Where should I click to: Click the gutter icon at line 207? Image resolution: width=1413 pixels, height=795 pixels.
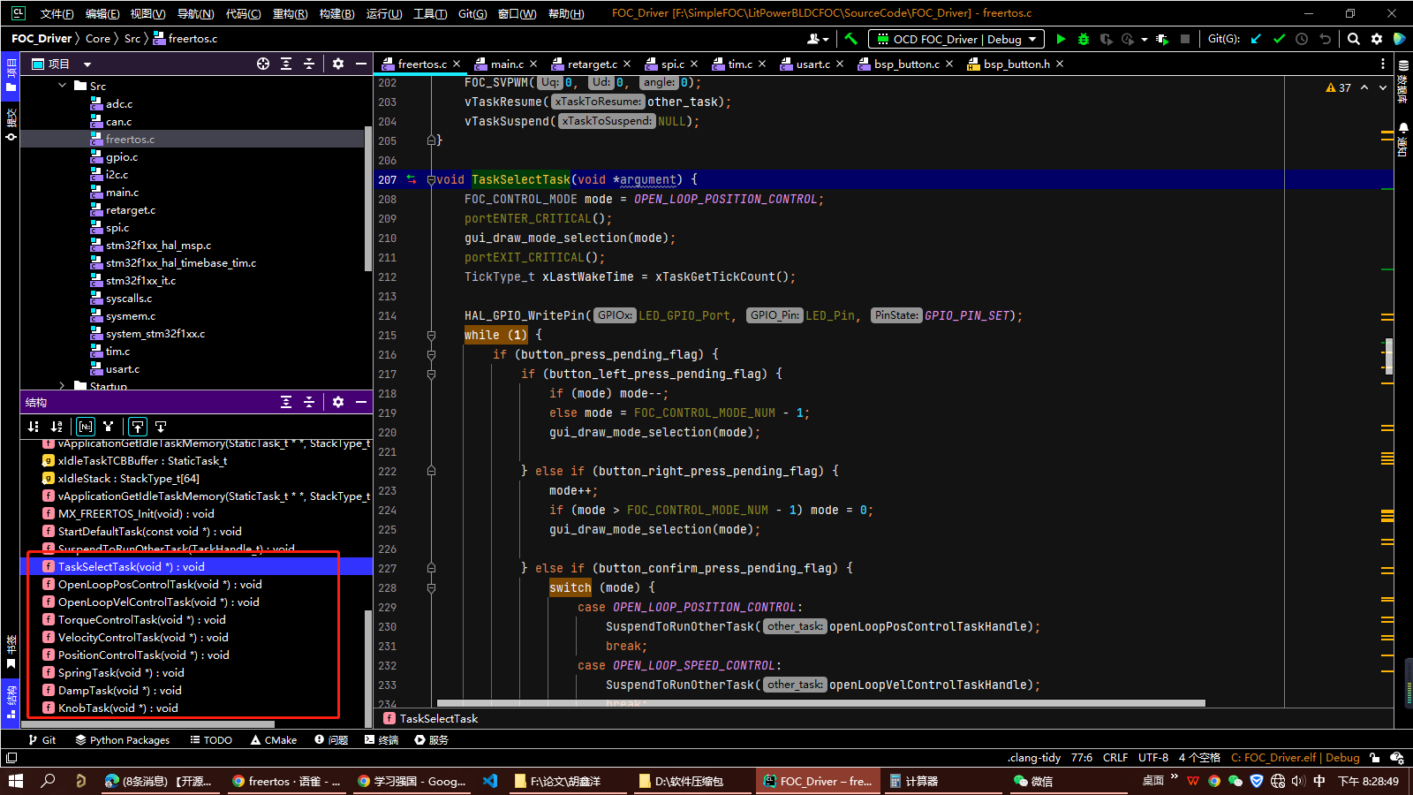411,179
